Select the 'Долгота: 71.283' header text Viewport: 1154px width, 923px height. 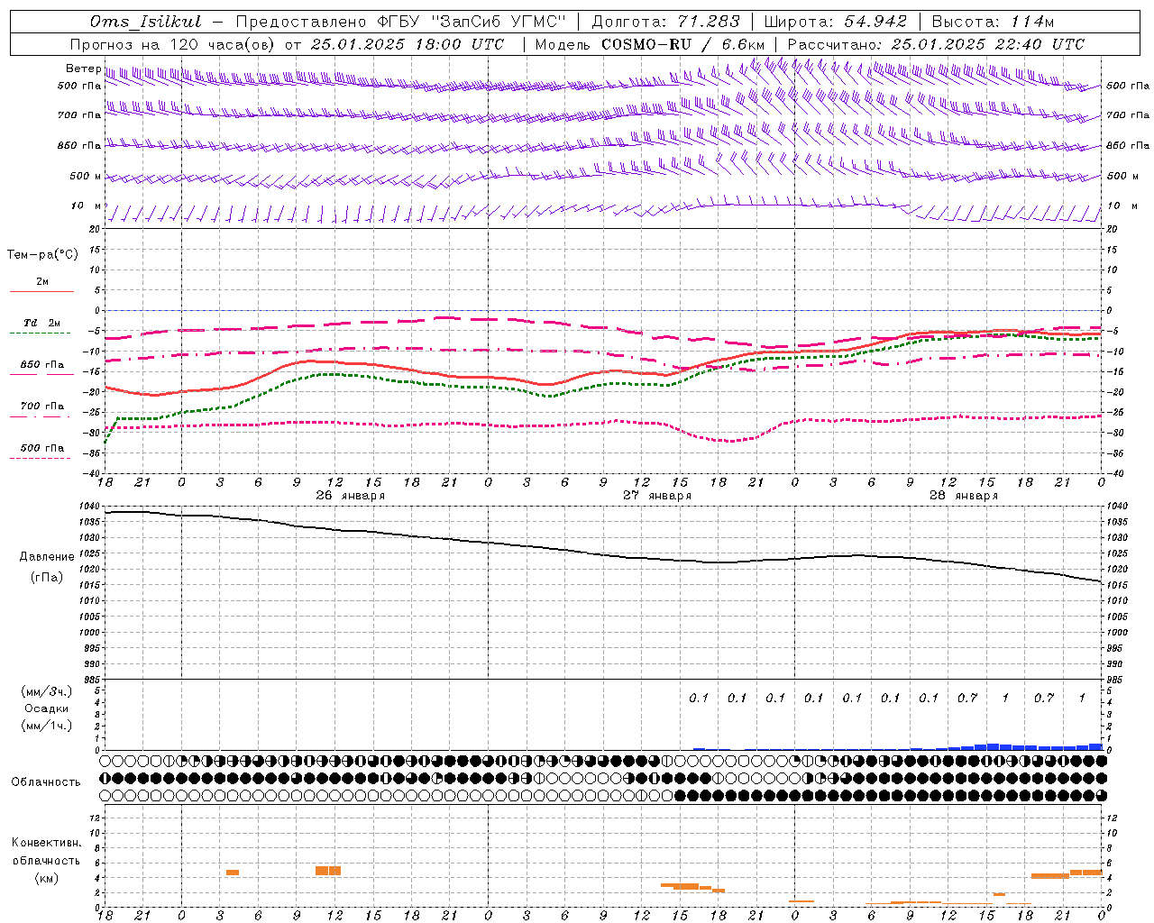click(665, 22)
